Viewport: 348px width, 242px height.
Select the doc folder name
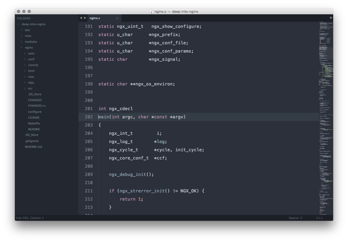pyautogui.click(x=27, y=30)
